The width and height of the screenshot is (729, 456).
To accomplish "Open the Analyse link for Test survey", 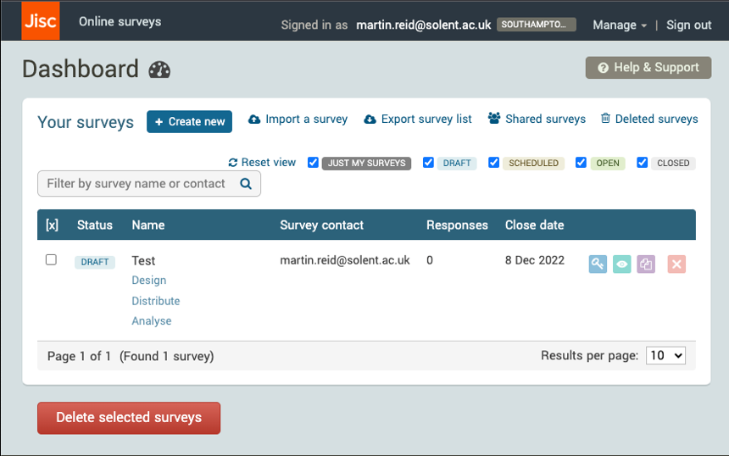I will click(x=152, y=320).
